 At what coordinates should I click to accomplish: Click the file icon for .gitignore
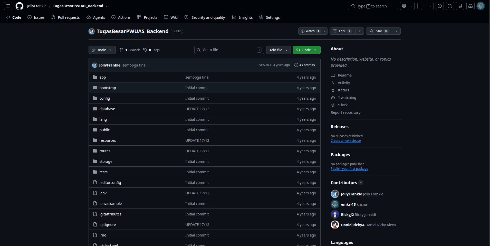95,224
